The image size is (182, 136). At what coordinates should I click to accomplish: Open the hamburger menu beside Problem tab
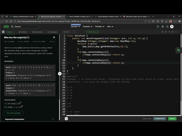coord(3,32)
